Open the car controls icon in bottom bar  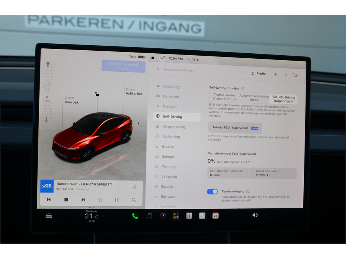click(49, 216)
